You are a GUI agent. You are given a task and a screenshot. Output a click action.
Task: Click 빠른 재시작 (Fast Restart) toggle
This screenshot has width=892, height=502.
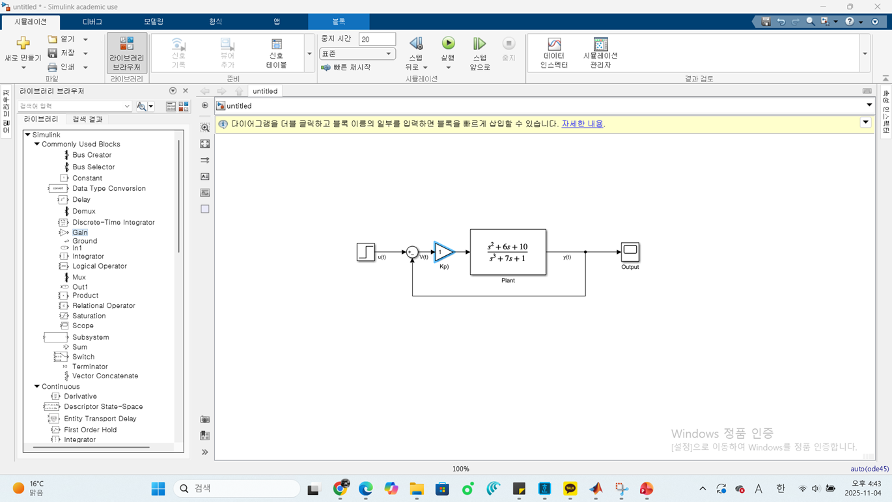coord(346,67)
